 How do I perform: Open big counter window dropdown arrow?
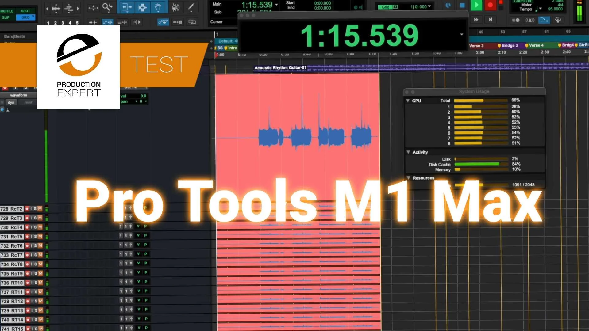(462, 34)
